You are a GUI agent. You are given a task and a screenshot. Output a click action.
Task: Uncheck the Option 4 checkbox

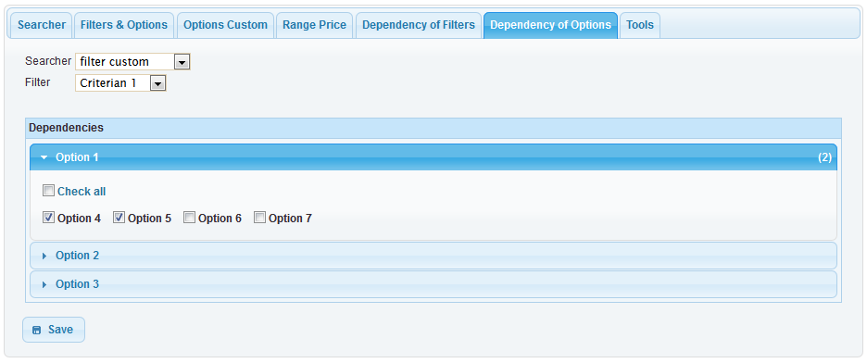pos(49,218)
